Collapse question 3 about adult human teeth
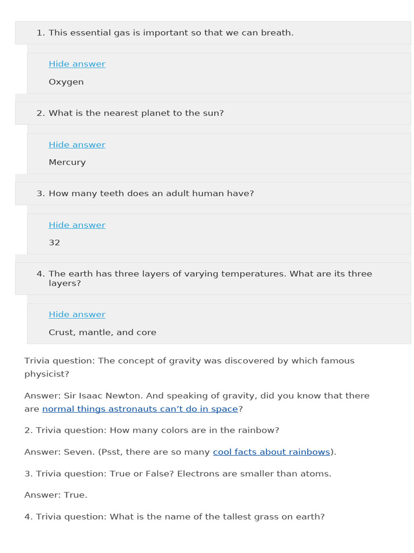414x553 pixels. (213, 194)
